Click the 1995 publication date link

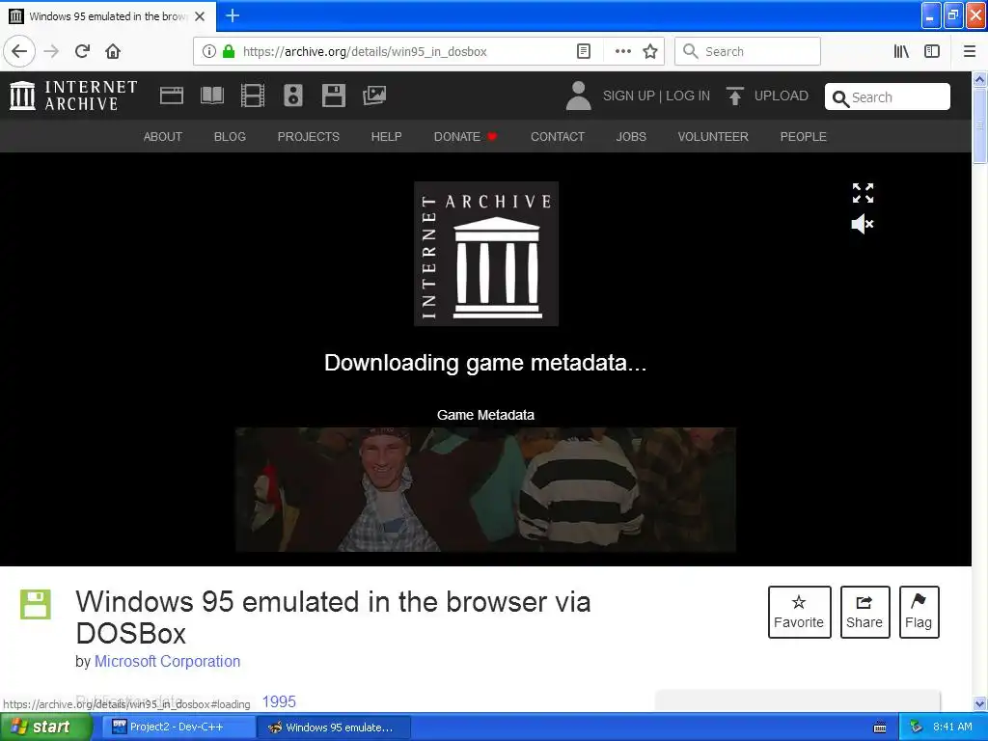(279, 702)
